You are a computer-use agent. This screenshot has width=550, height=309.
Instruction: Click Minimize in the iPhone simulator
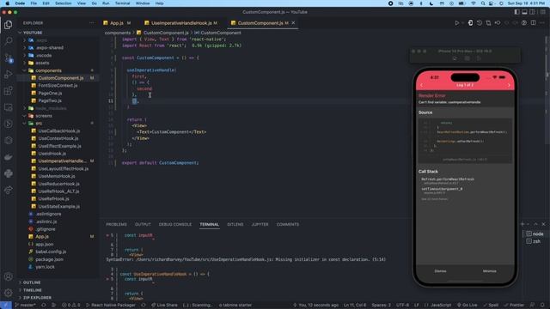click(489, 271)
